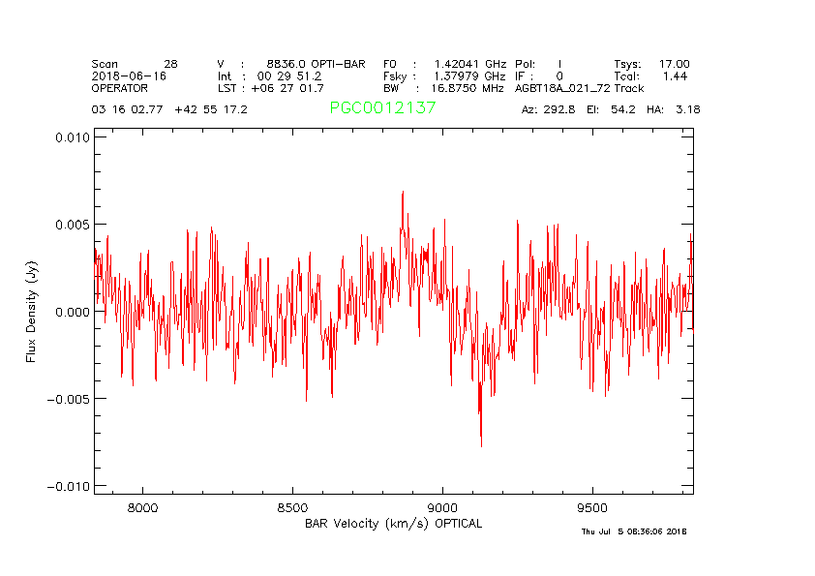
Task: Click the 0.005 tick label on y-axis
Action: pos(70,225)
